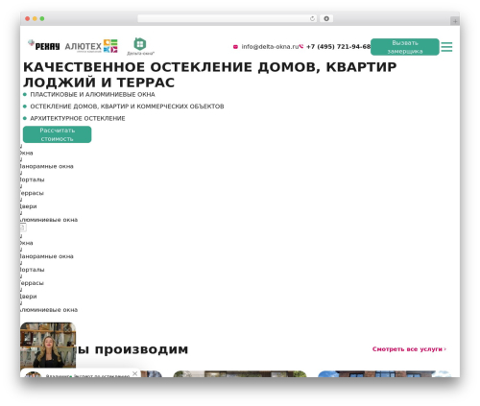This screenshot has height=406, width=480.
Task: Select Порталы in the upper category list
Action: pos(32,179)
